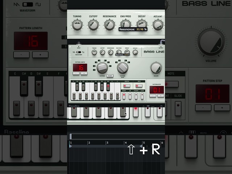Click the lit red button in bottom zoomed strip
232x174 pixels.
pyautogui.click(x=136, y=112)
